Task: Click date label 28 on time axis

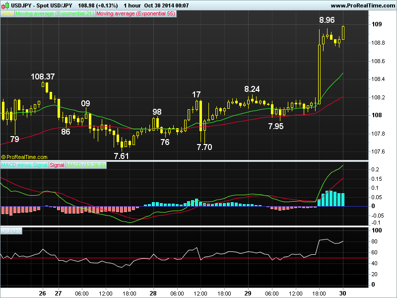Action: 153,294
